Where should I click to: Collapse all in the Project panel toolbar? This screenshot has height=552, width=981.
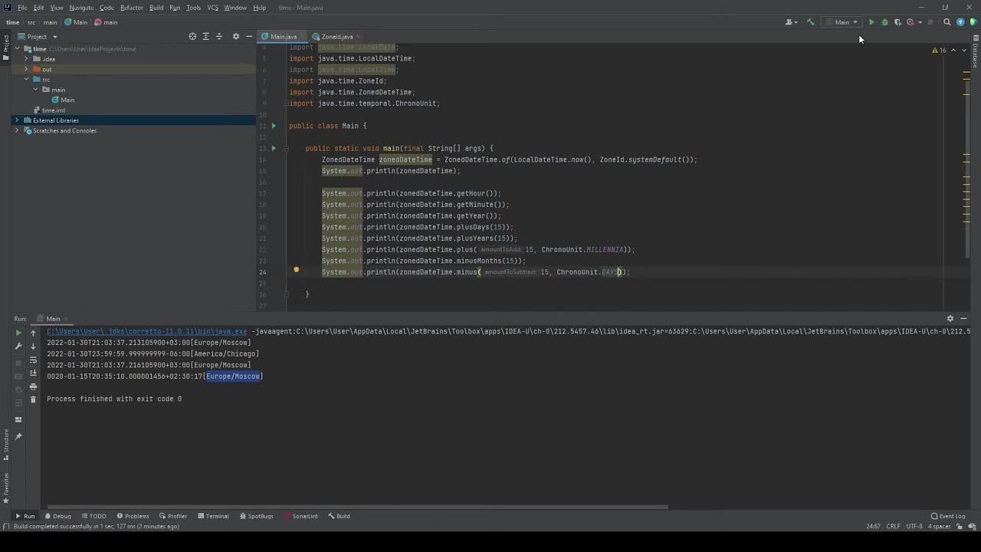(219, 37)
